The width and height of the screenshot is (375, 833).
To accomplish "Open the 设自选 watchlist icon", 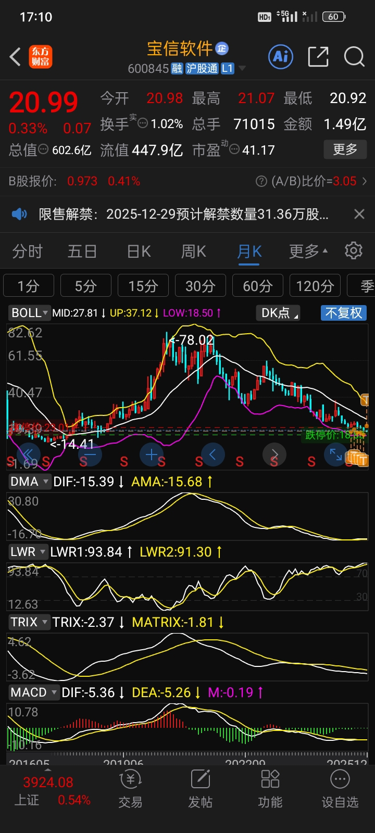I will [x=340, y=789].
